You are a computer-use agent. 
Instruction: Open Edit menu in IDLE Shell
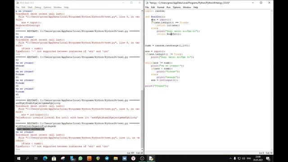23,7
